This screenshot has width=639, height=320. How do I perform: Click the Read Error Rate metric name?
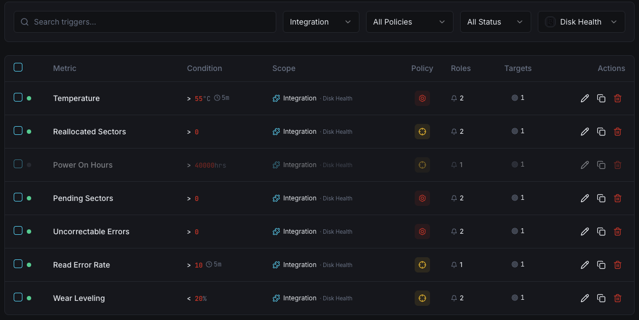[82, 265]
